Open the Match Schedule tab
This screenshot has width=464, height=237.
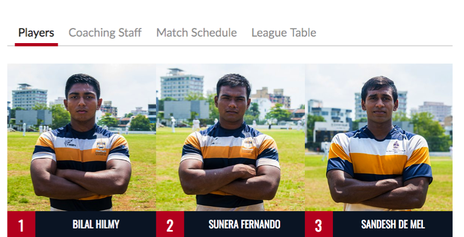(x=196, y=32)
